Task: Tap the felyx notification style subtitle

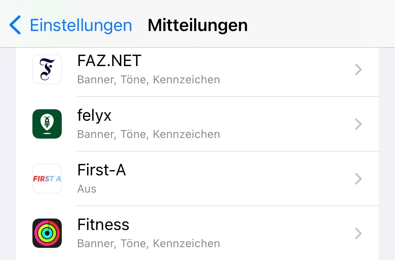Action: [149, 135]
